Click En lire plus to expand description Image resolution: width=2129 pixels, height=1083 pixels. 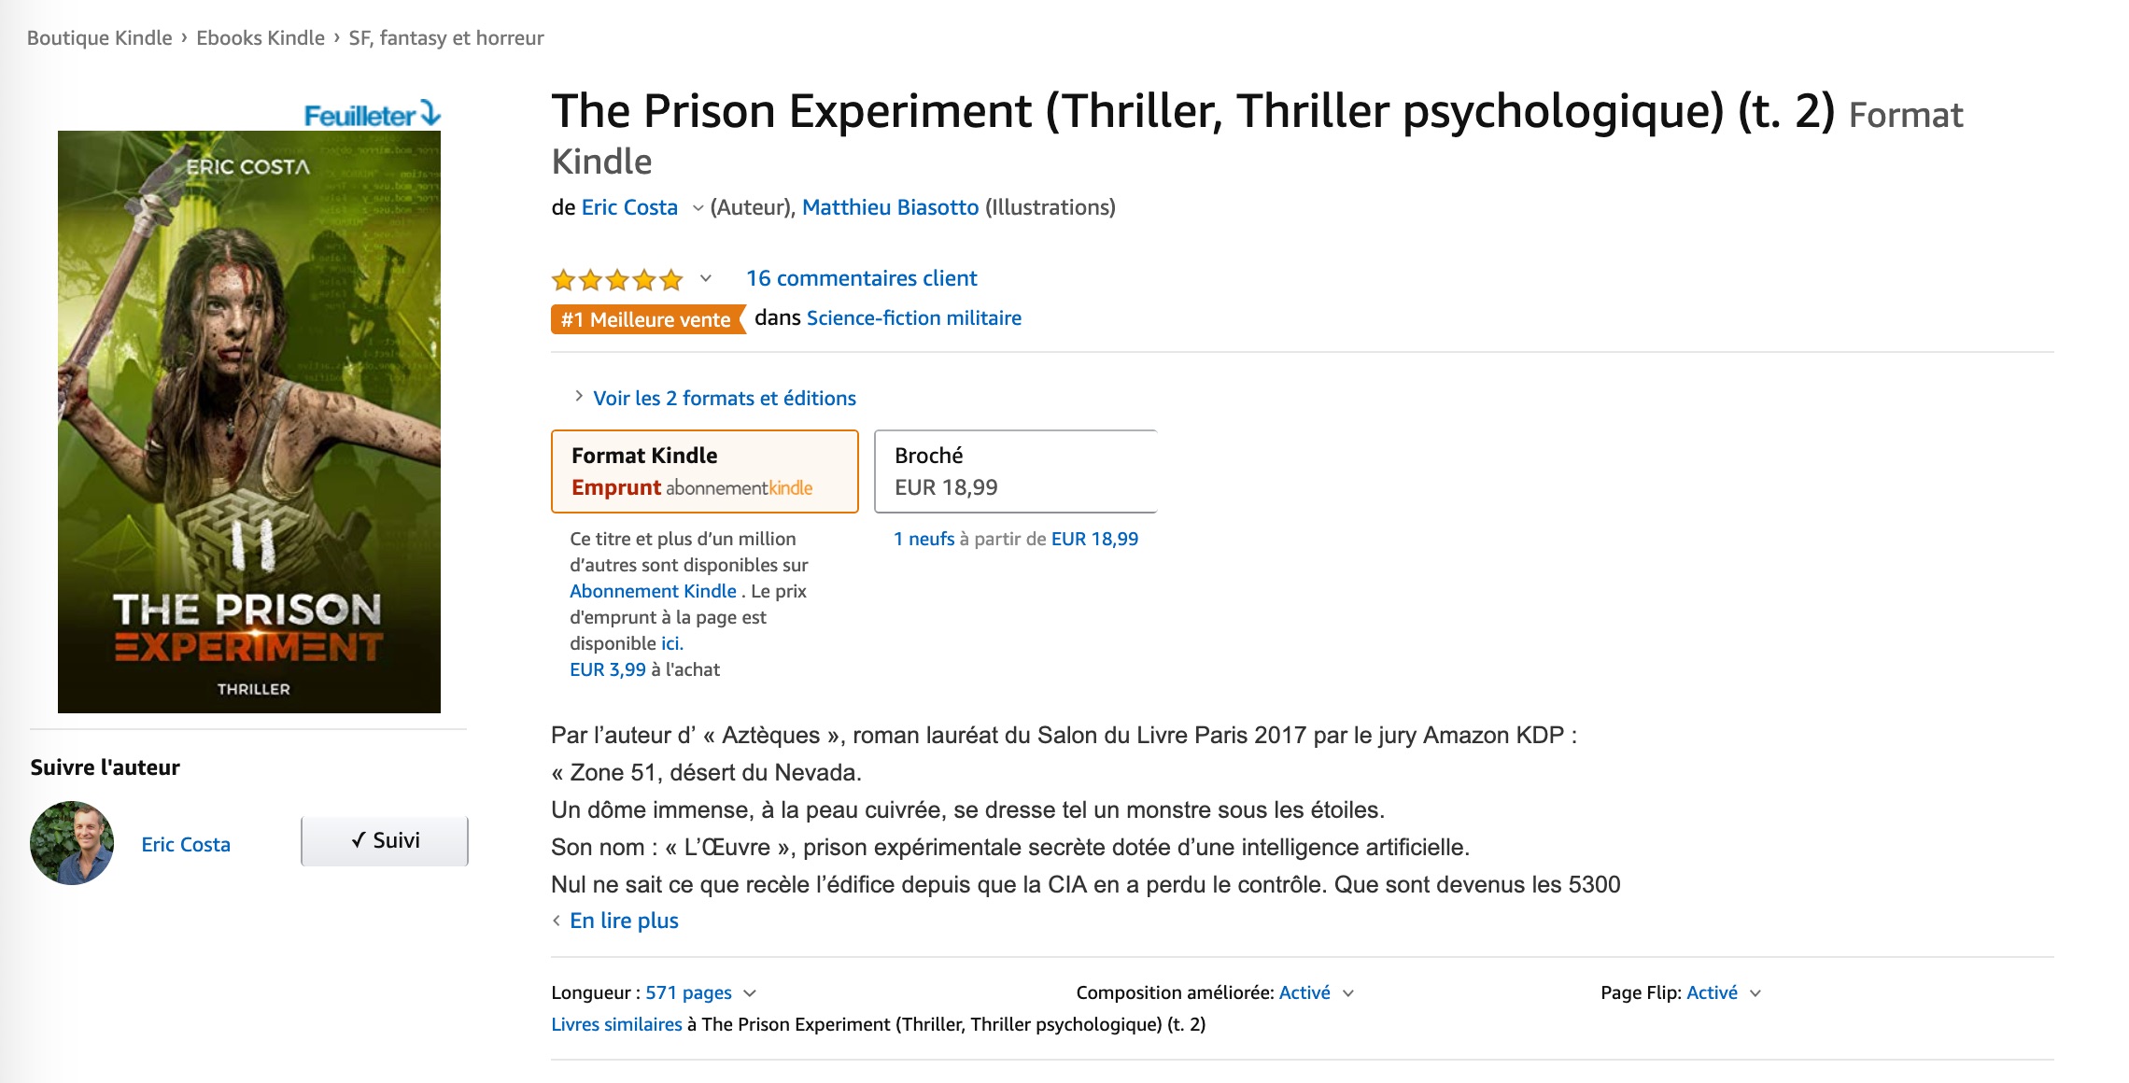(x=624, y=921)
